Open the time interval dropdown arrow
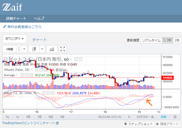Screen dimensions: 182x128 (24, 49)
